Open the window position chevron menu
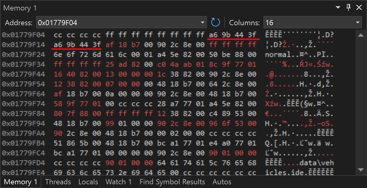 337,7
